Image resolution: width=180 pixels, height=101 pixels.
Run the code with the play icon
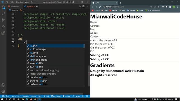80,6
